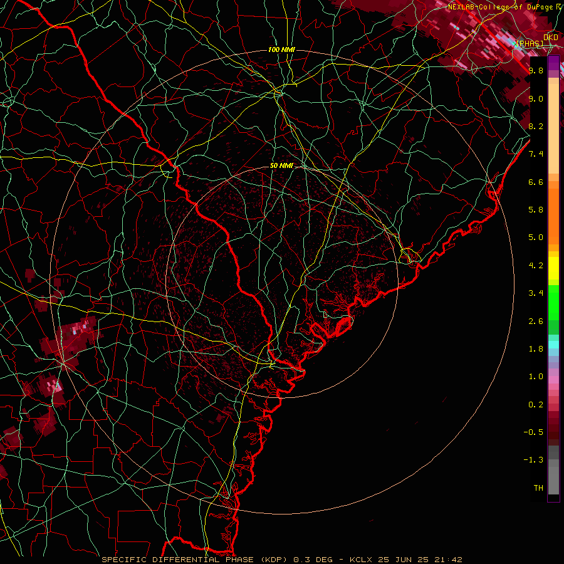Click the cyan segment of the color bar
This screenshot has width=564, height=564.
point(553,345)
